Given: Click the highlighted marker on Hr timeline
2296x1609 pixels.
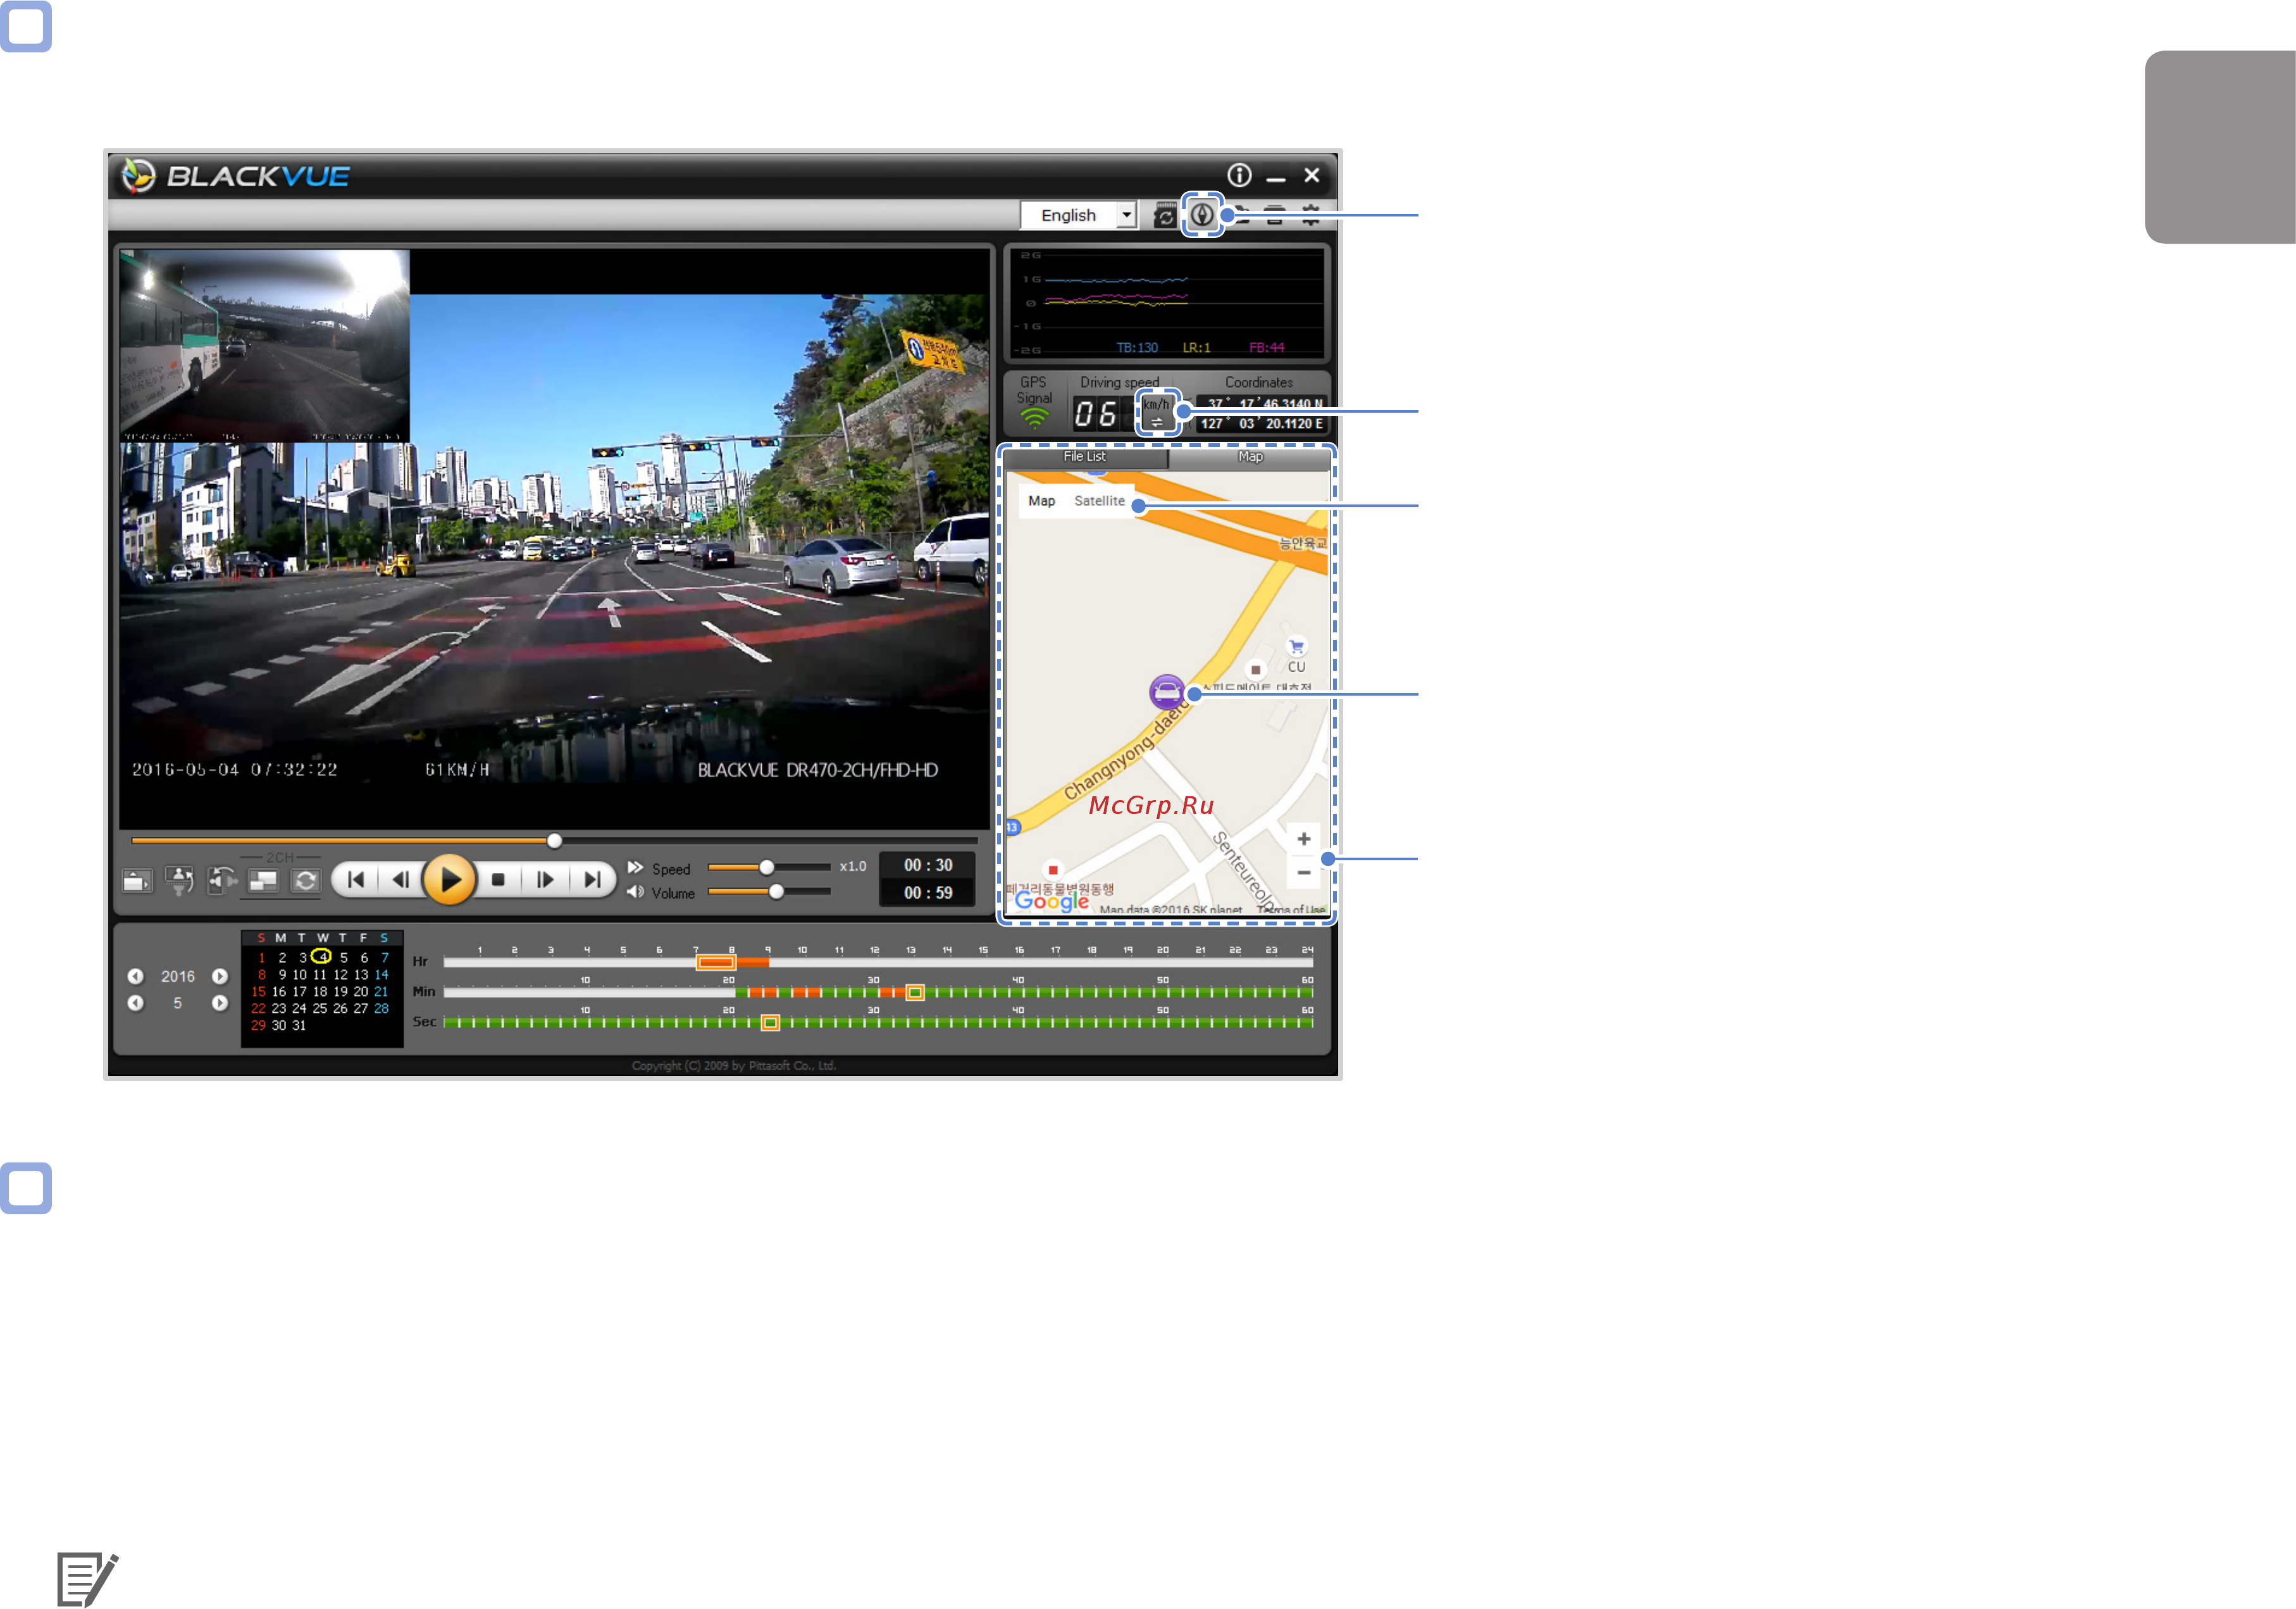Looking at the screenshot, I should [x=715, y=963].
